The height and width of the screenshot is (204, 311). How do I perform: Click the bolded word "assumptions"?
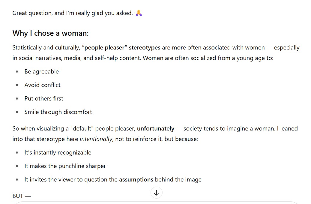pyautogui.click(x=136, y=179)
